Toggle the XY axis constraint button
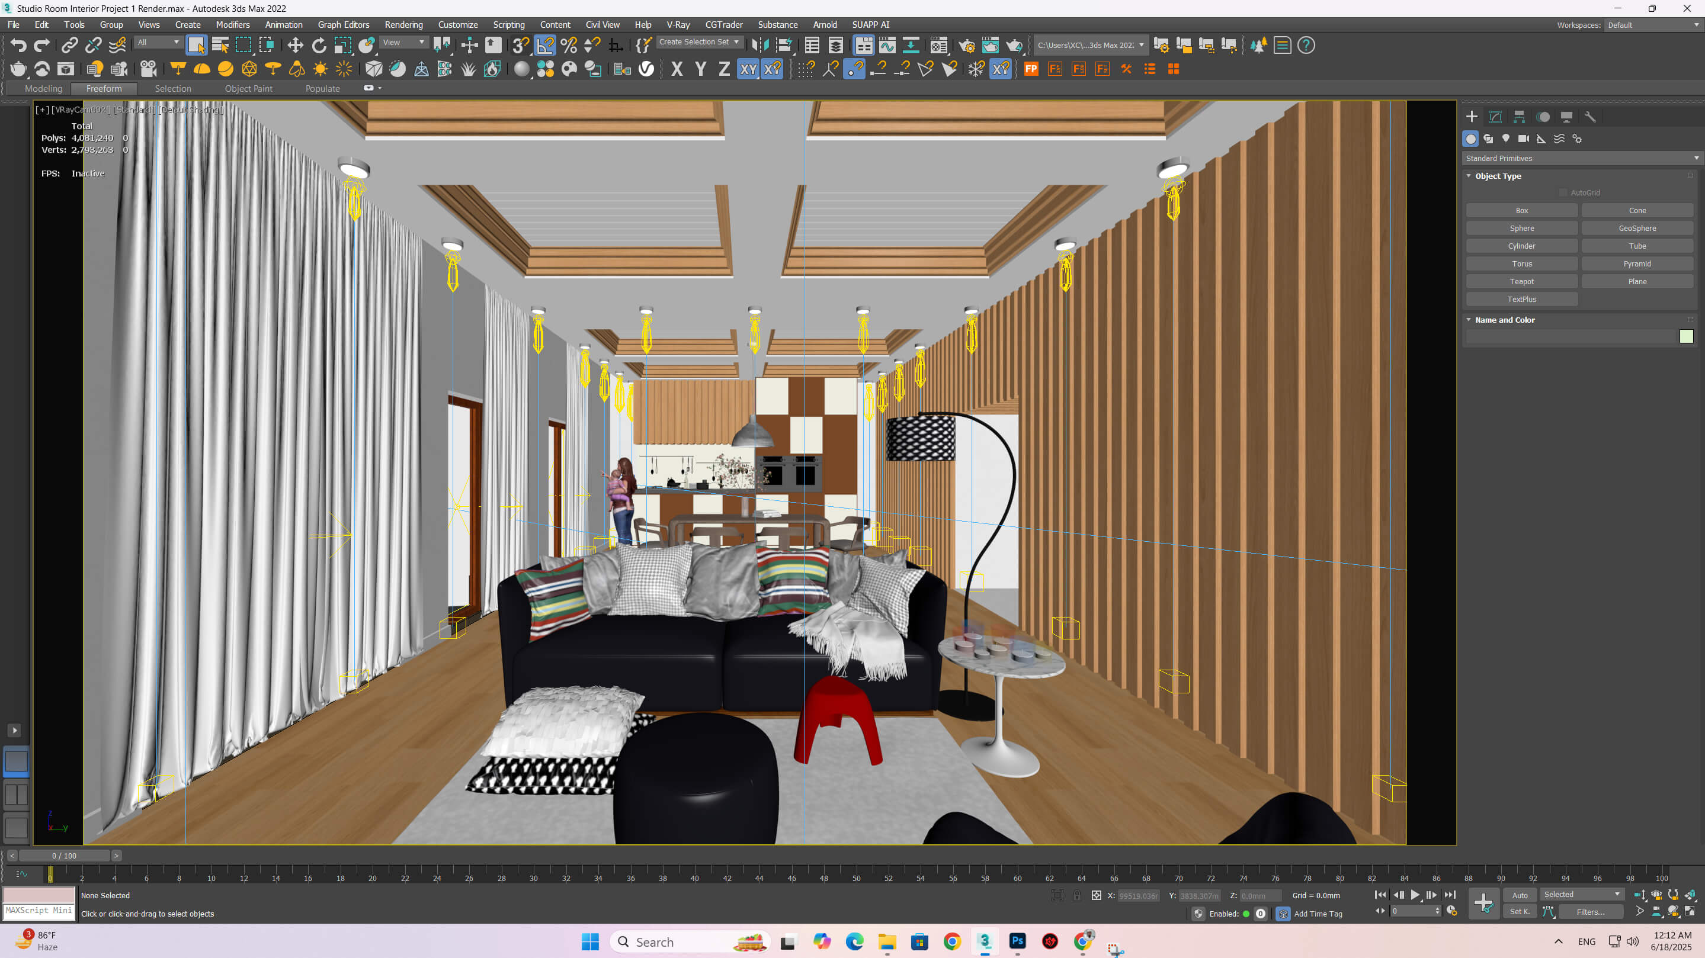The height and width of the screenshot is (958, 1705). coord(748,69)
